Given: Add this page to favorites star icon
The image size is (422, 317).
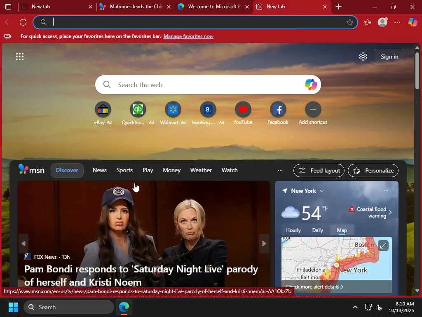Looking at the screenshot, I should tap(349, 22).
